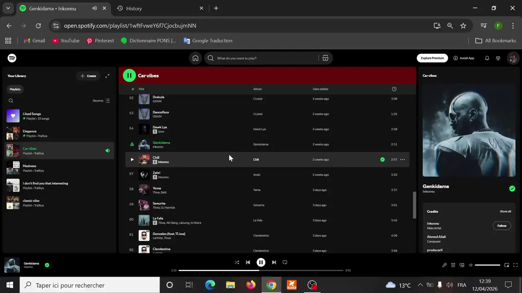
Task: Open YouTube bookmark
Action: [66, 41]
